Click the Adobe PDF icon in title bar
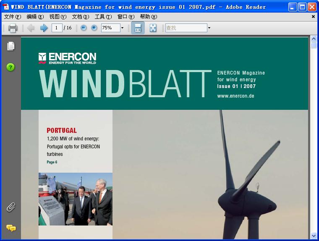 [x=6, y=7]
